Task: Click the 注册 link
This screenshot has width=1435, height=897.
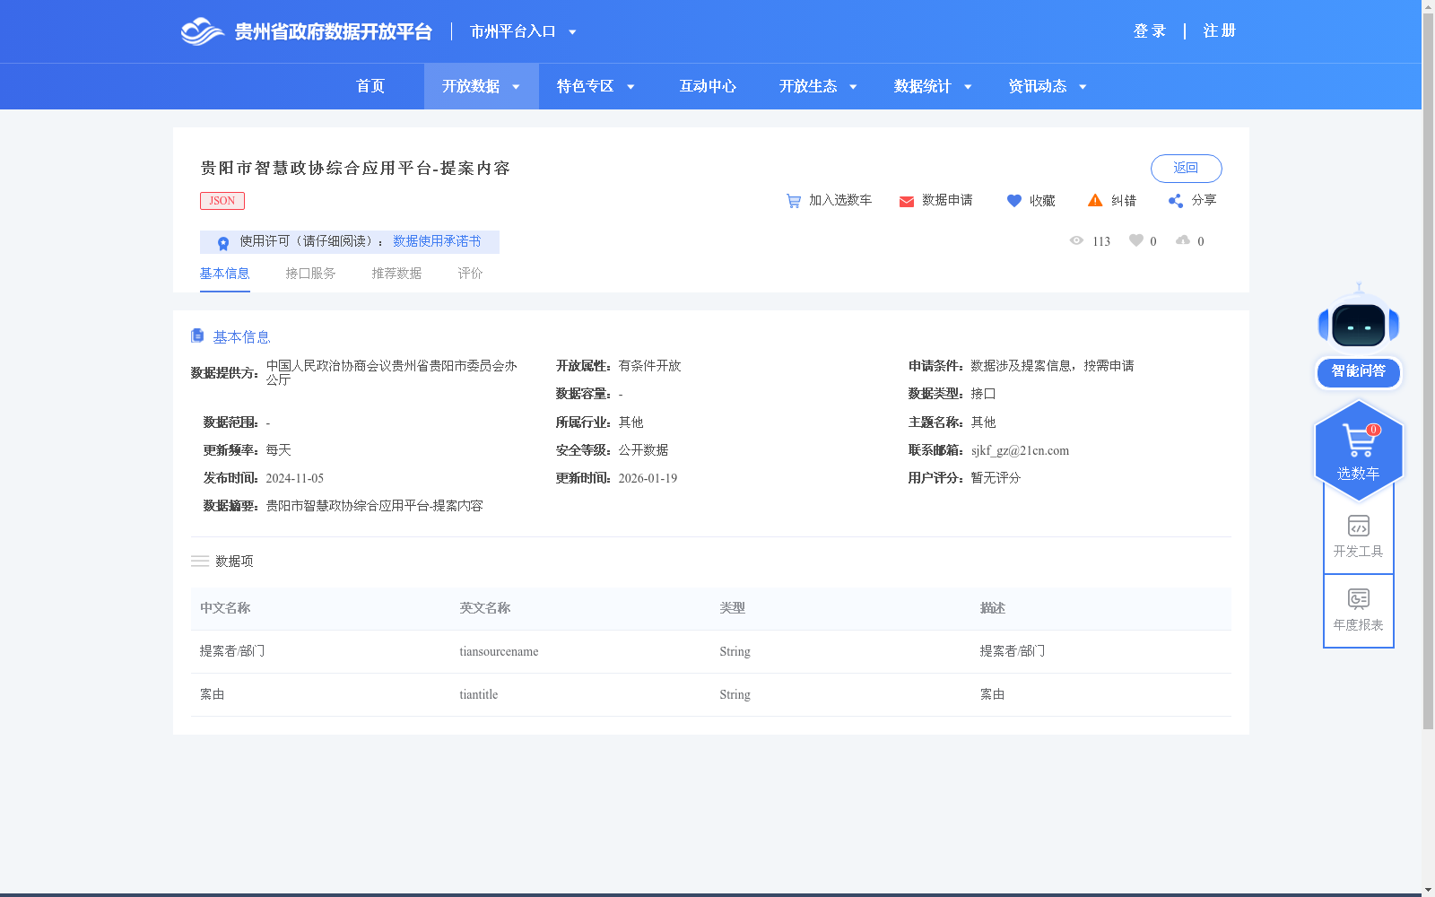Action: [x=1220, y=31]
